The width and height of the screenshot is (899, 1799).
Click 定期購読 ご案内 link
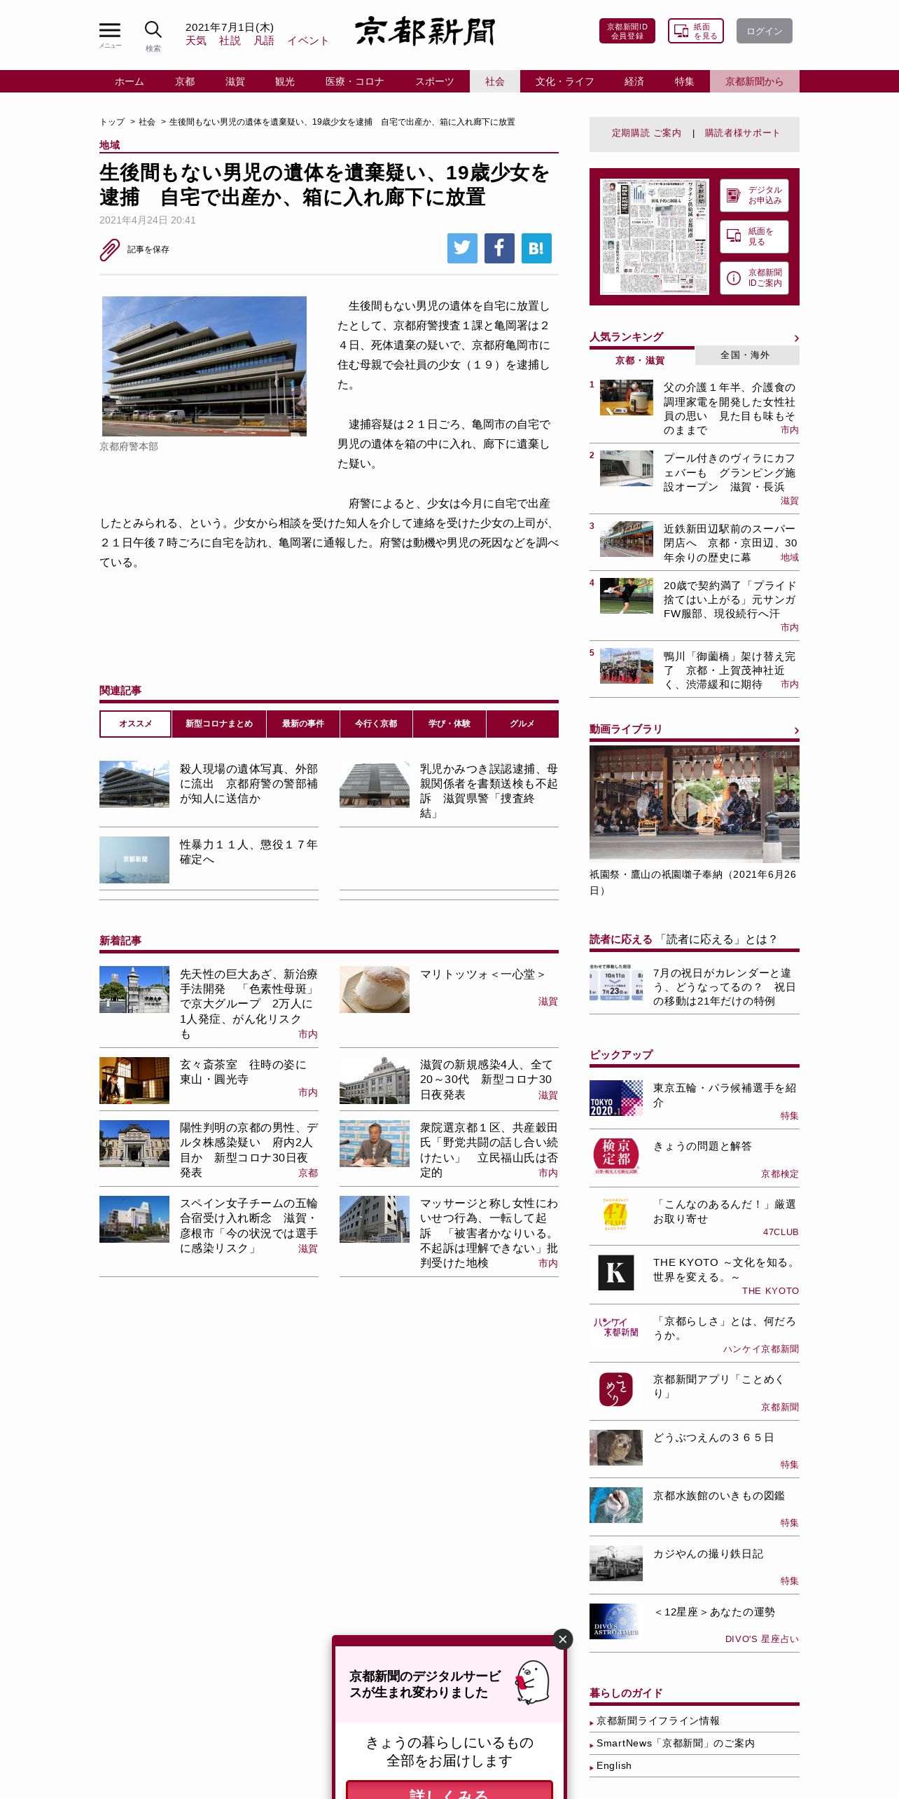tap(646, 133)
